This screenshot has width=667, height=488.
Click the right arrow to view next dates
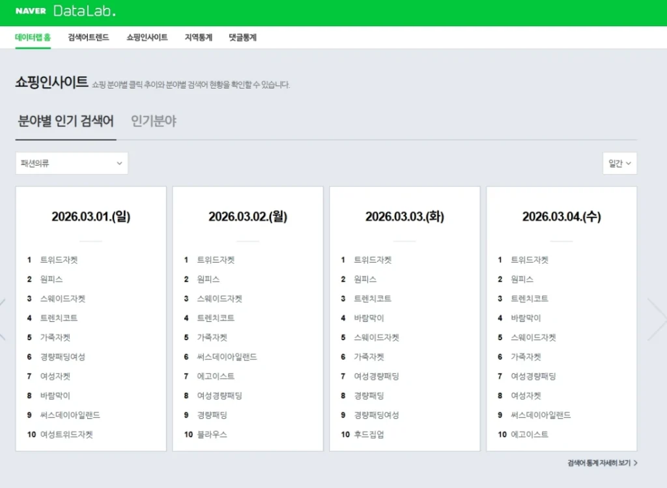(x=659, y=319)
